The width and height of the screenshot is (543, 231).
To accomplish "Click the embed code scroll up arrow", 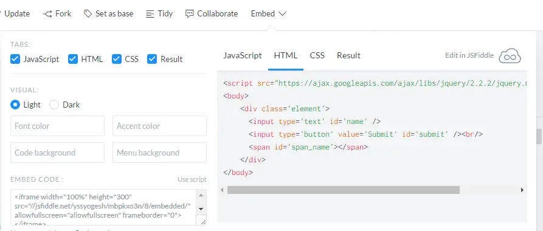I will [x=201, y=195].
